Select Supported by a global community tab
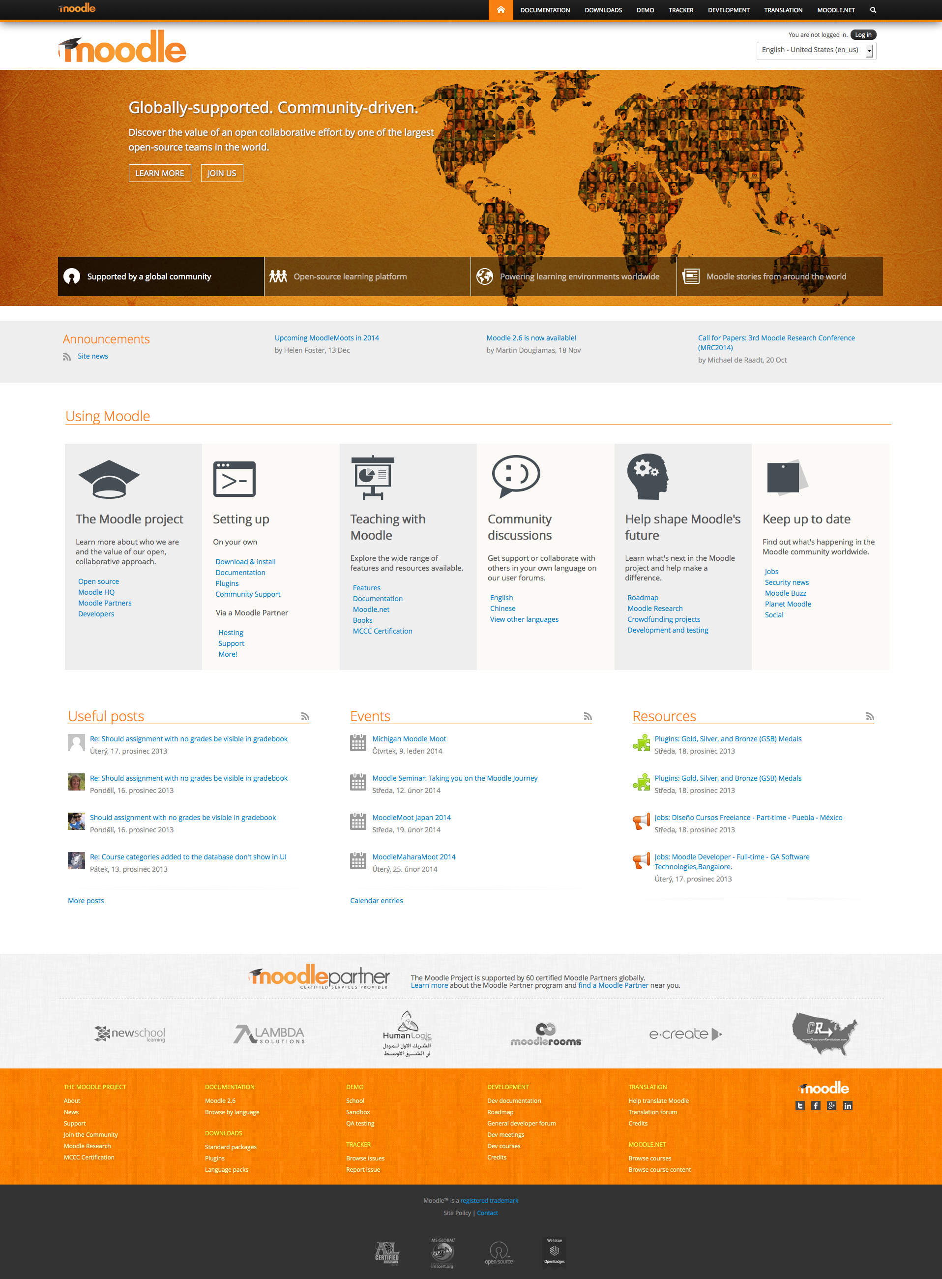 click(161, 276)
